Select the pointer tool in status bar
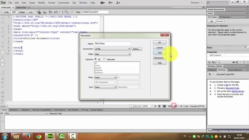This screenshot has height=140, width=249. click(131, 106)
